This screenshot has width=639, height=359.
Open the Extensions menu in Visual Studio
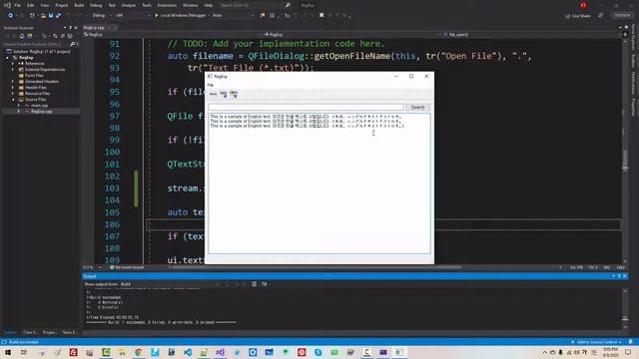tap(167, 5)
